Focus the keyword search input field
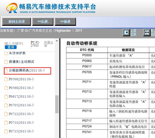Viewport: 155px width, 138px height. [14, 43]
